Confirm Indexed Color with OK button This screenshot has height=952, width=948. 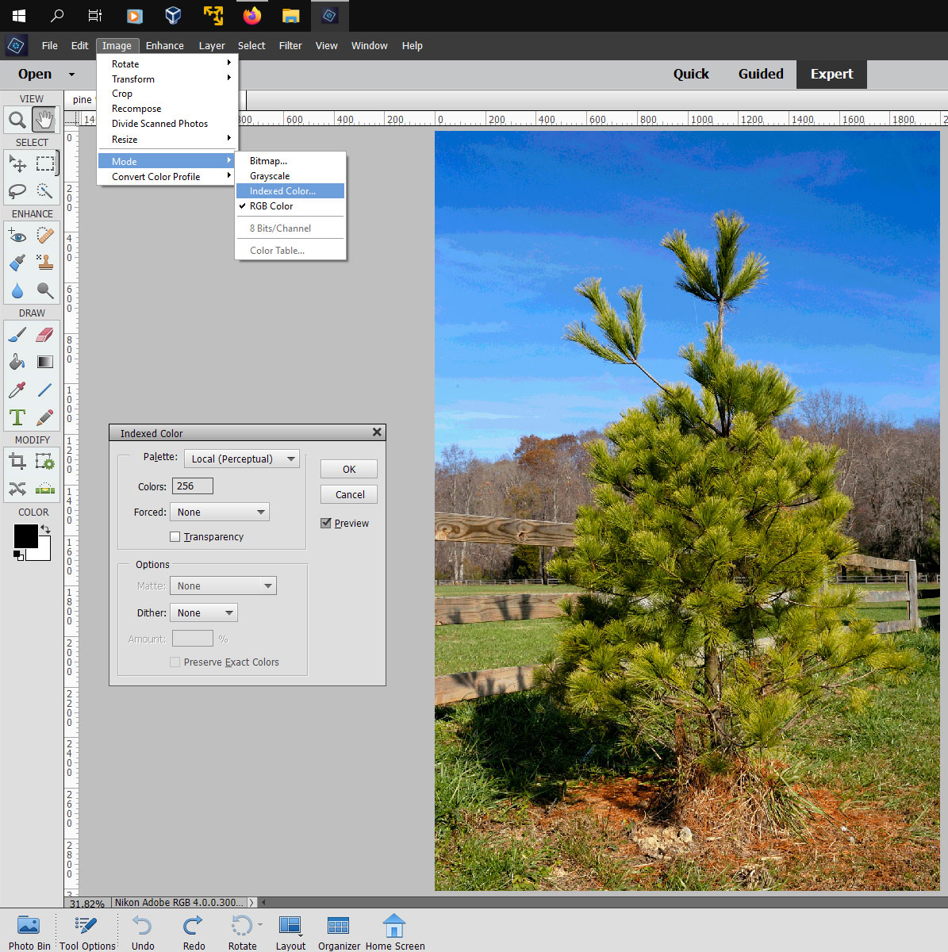coord(348,469)
